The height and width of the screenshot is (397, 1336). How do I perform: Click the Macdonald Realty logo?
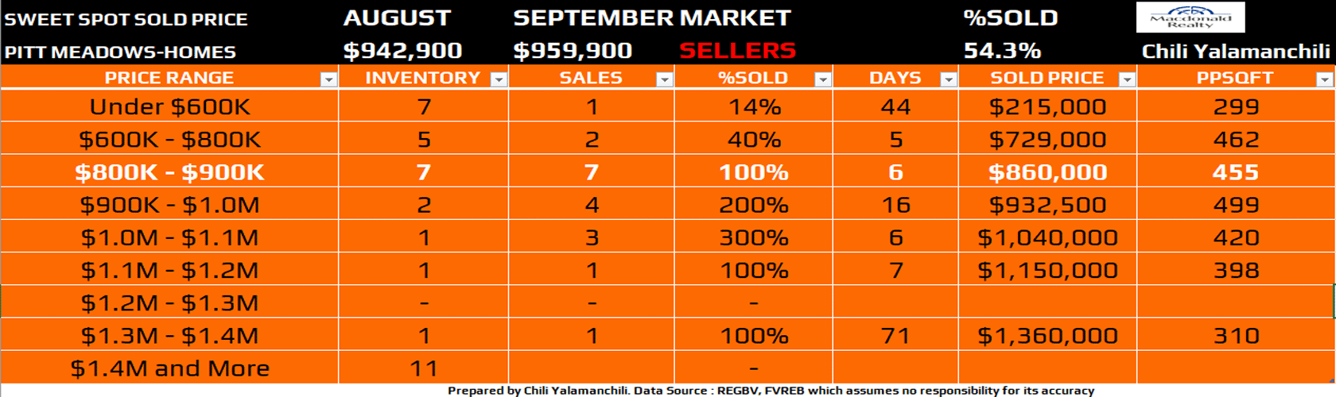[x=1190, y=17]
